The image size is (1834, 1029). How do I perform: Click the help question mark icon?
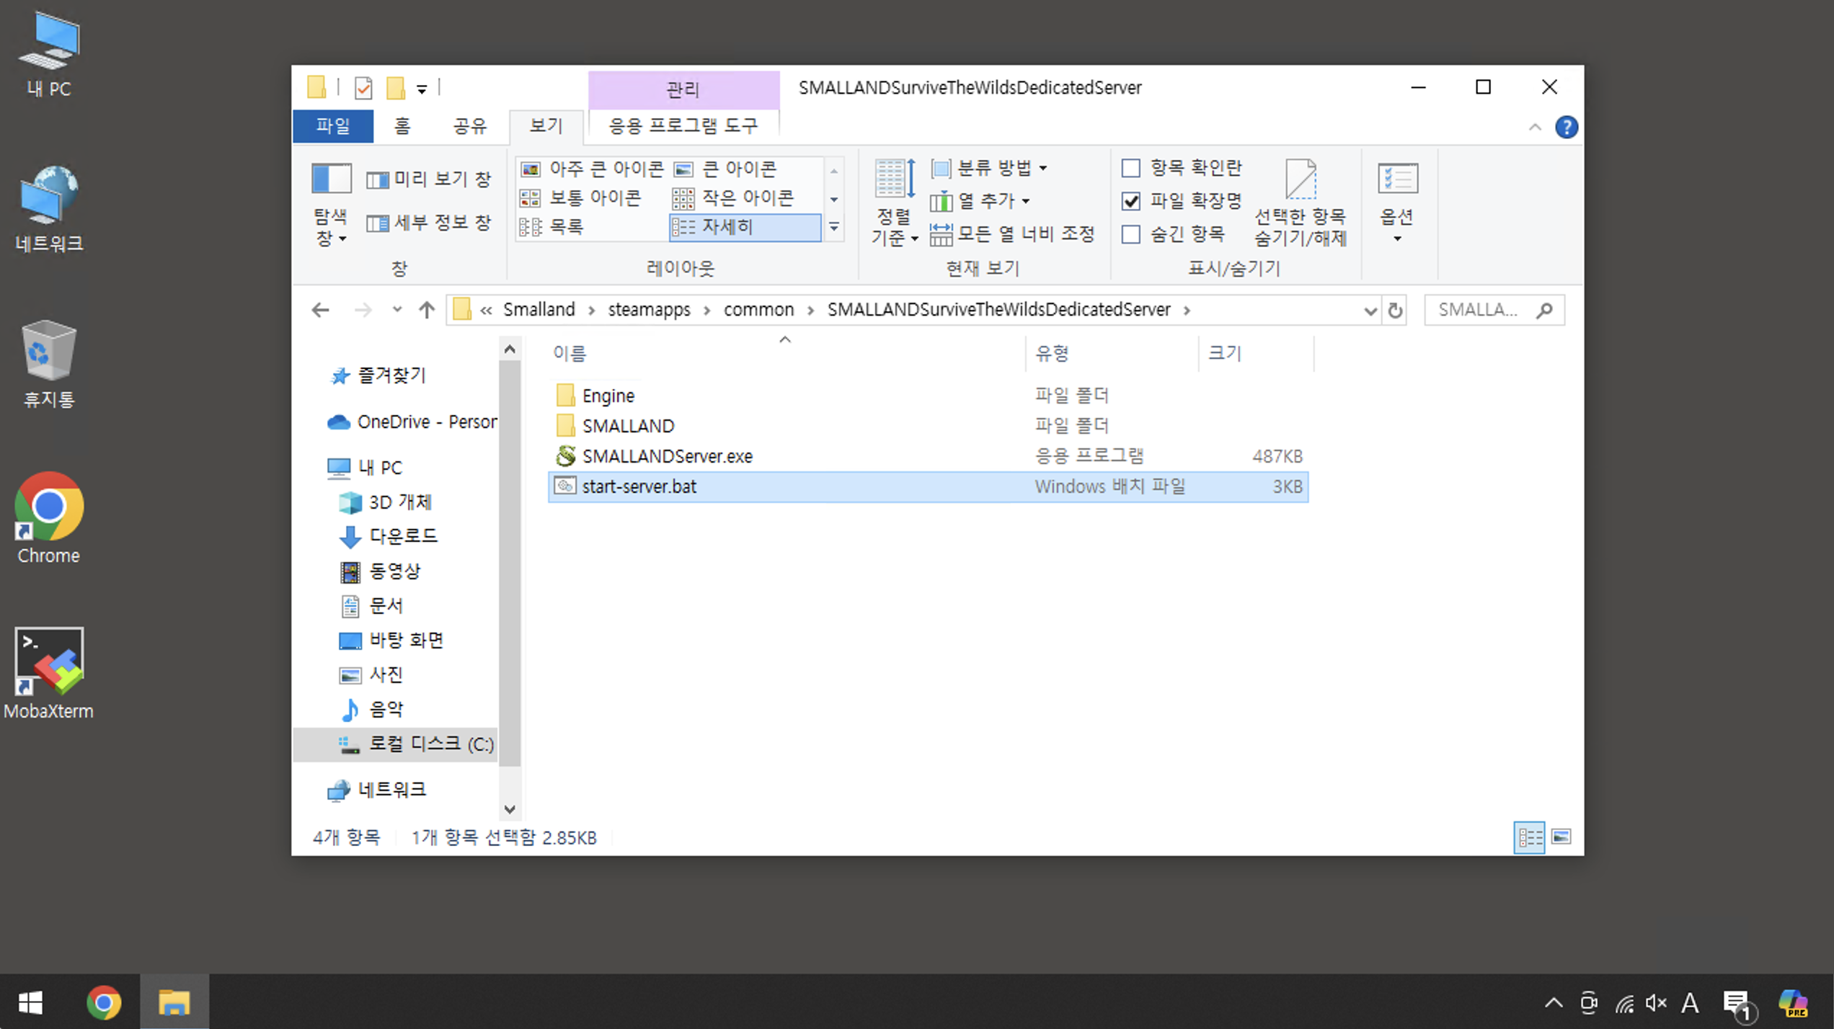click(x=1566, y=128)
